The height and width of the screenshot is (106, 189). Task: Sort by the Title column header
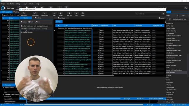pos(124,26)
